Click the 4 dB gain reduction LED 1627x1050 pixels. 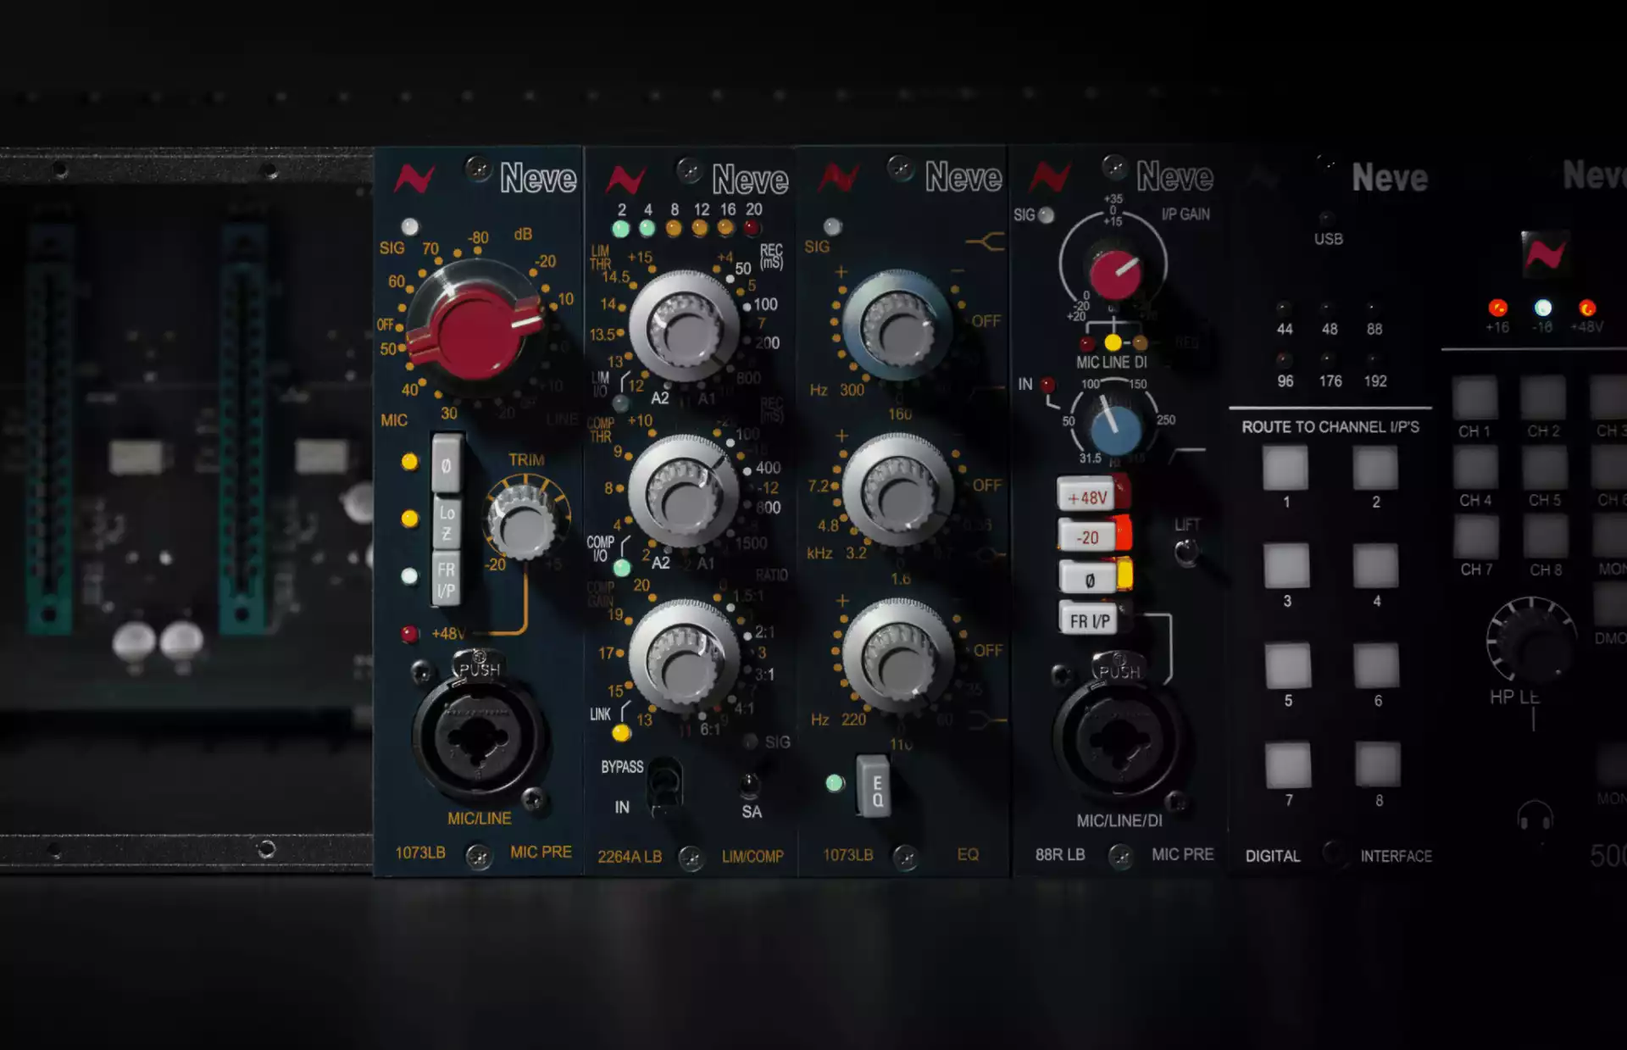tap(647, 229)
